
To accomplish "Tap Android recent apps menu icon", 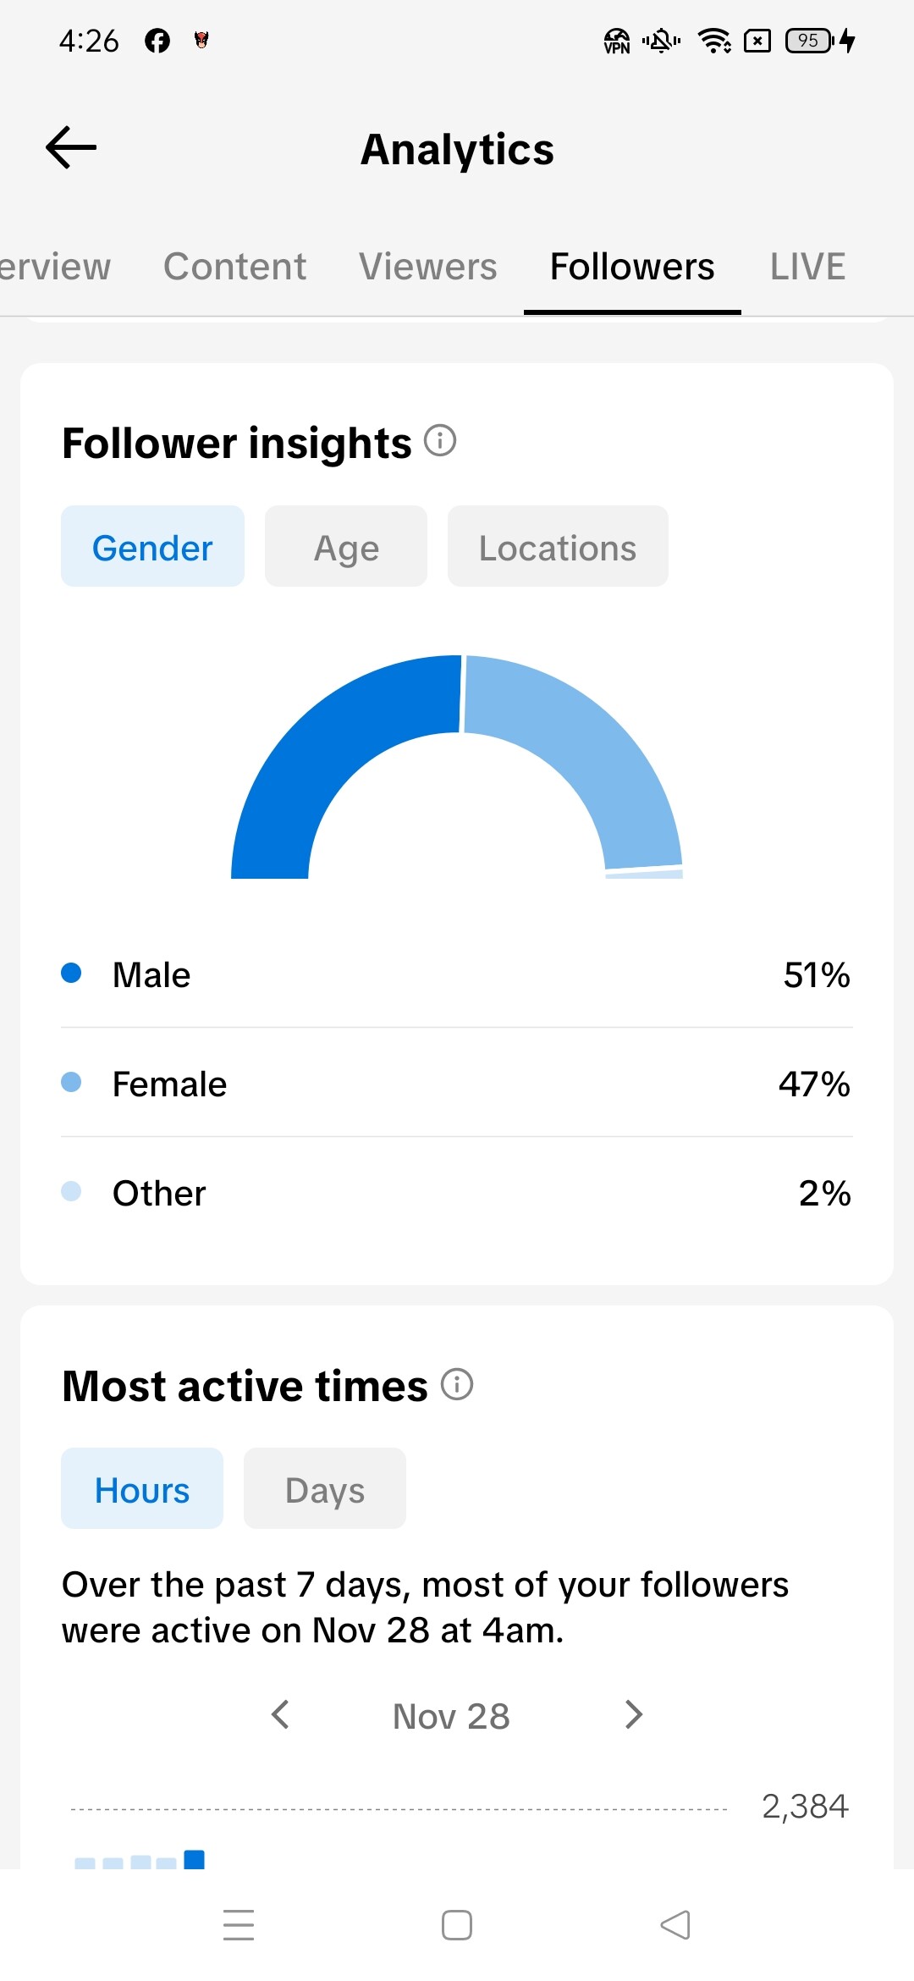I will [239, 1924].
